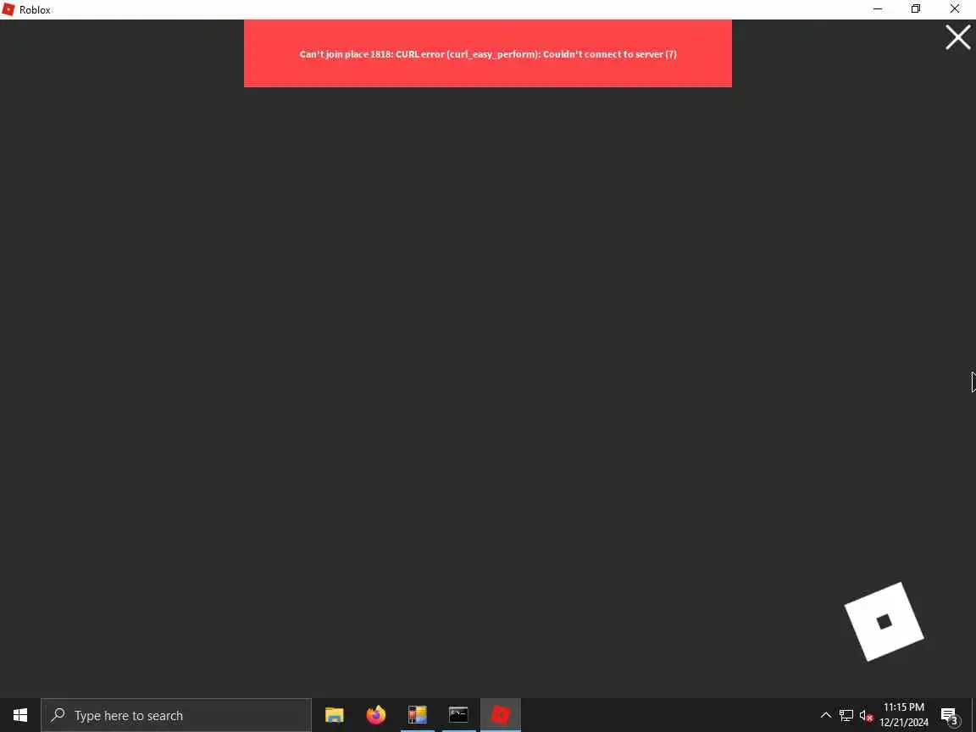Open File Explorer from the taskbar

(335, 715)
